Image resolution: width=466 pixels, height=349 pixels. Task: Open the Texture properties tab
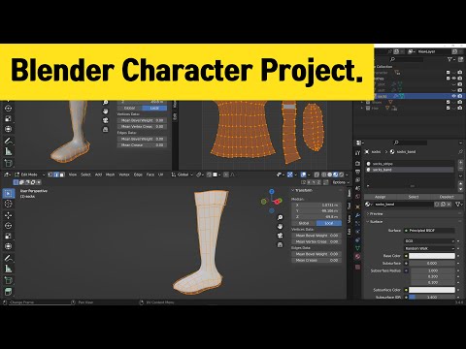coord(357,267)
